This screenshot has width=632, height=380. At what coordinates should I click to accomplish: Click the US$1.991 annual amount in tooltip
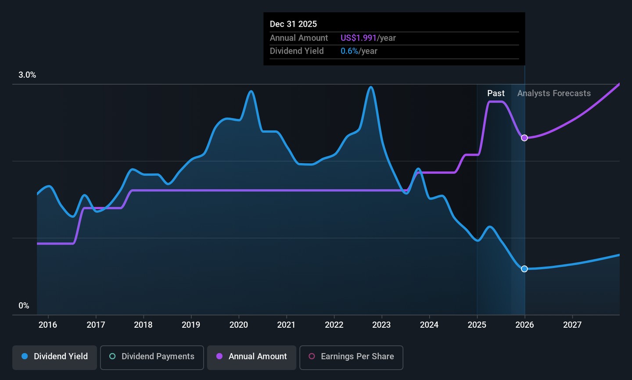point(358,38)
